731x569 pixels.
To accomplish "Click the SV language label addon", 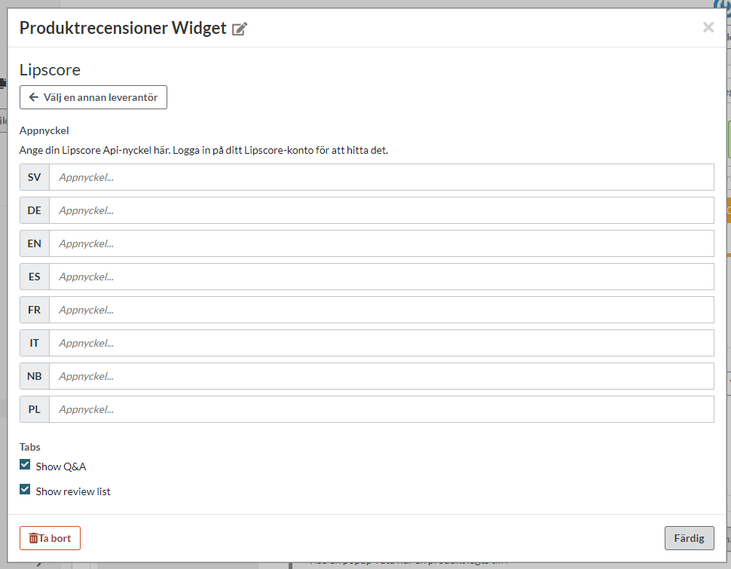I will click(35, 178).
